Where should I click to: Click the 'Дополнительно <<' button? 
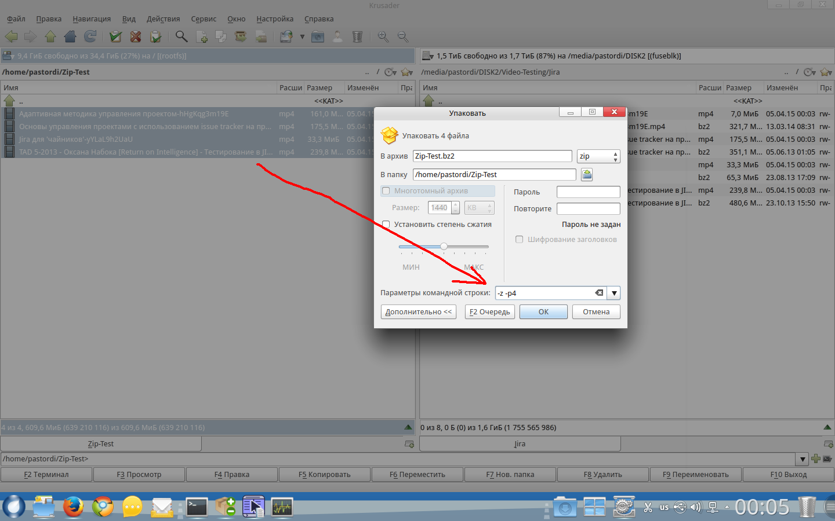pyautogui.click(x=419, y=312)
